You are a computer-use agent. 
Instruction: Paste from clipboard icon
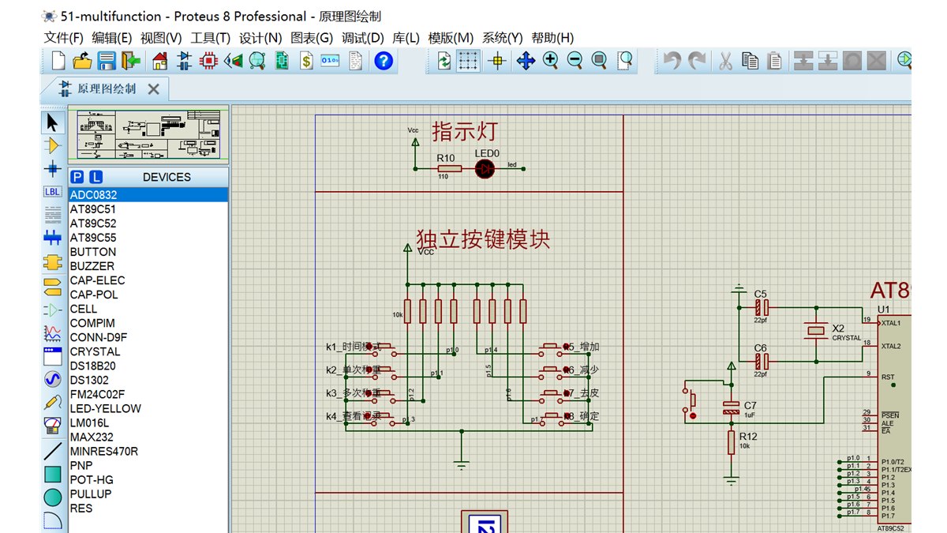tap(775, 61)
